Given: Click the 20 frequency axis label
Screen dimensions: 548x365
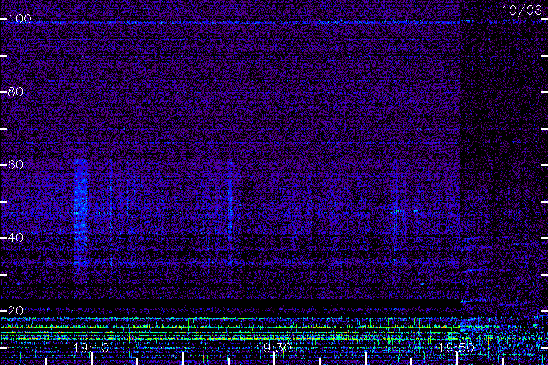Looking at the screenshot, I should pyautogui.click(x=15, y=310).
